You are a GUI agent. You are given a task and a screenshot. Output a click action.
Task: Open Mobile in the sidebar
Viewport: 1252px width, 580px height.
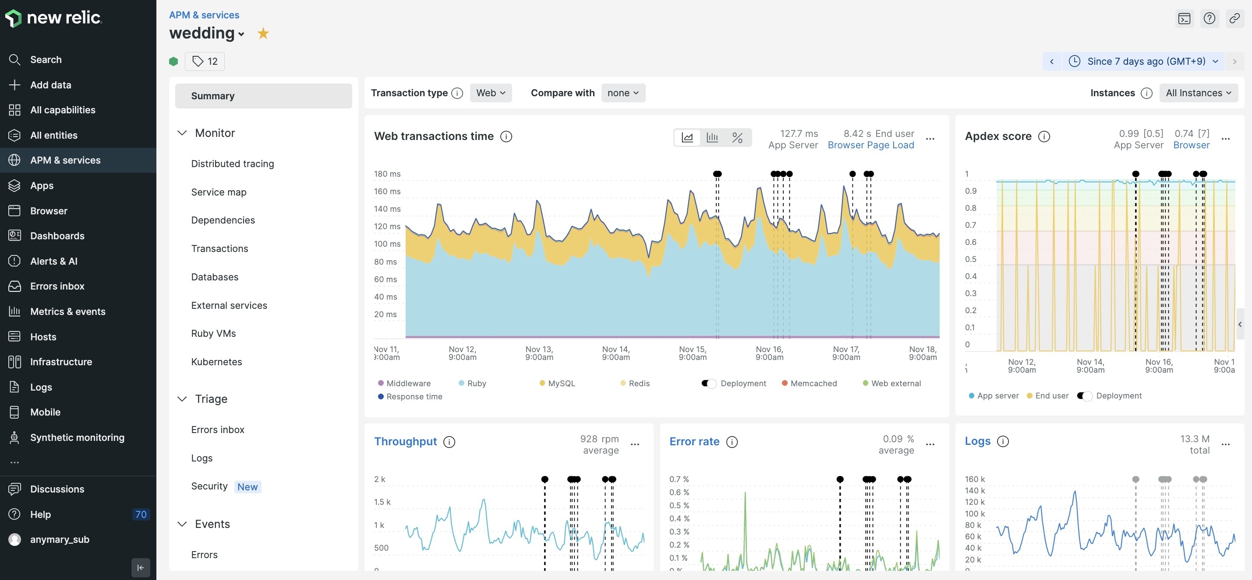click(x=45, y=412)
